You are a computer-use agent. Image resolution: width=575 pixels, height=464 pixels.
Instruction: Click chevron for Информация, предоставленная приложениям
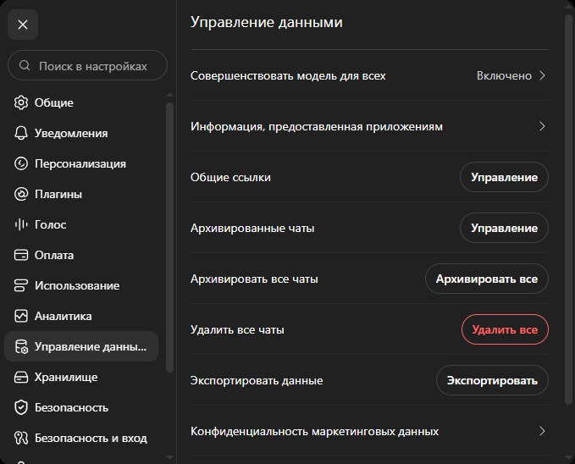[542, 126]
